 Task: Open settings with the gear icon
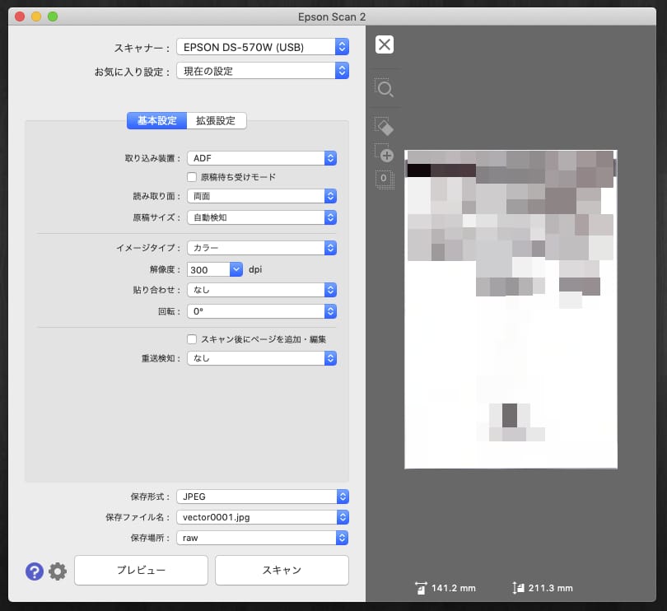(57, 571)
